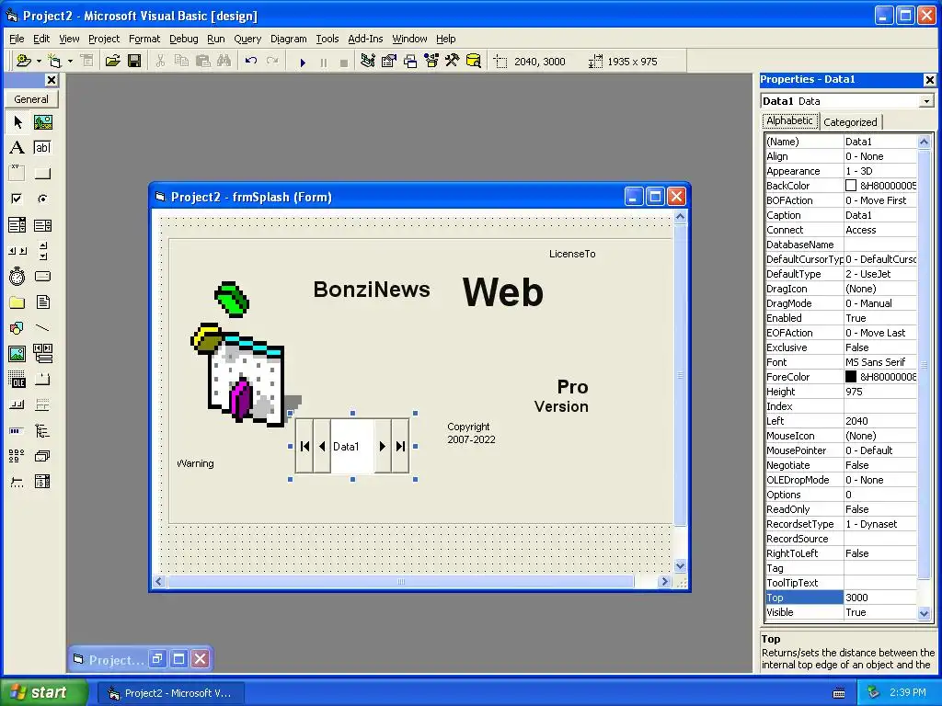942x706 pixels.
Task: Click the form's horizontal scrollbar thumb
Action: (x=401, y=581)
